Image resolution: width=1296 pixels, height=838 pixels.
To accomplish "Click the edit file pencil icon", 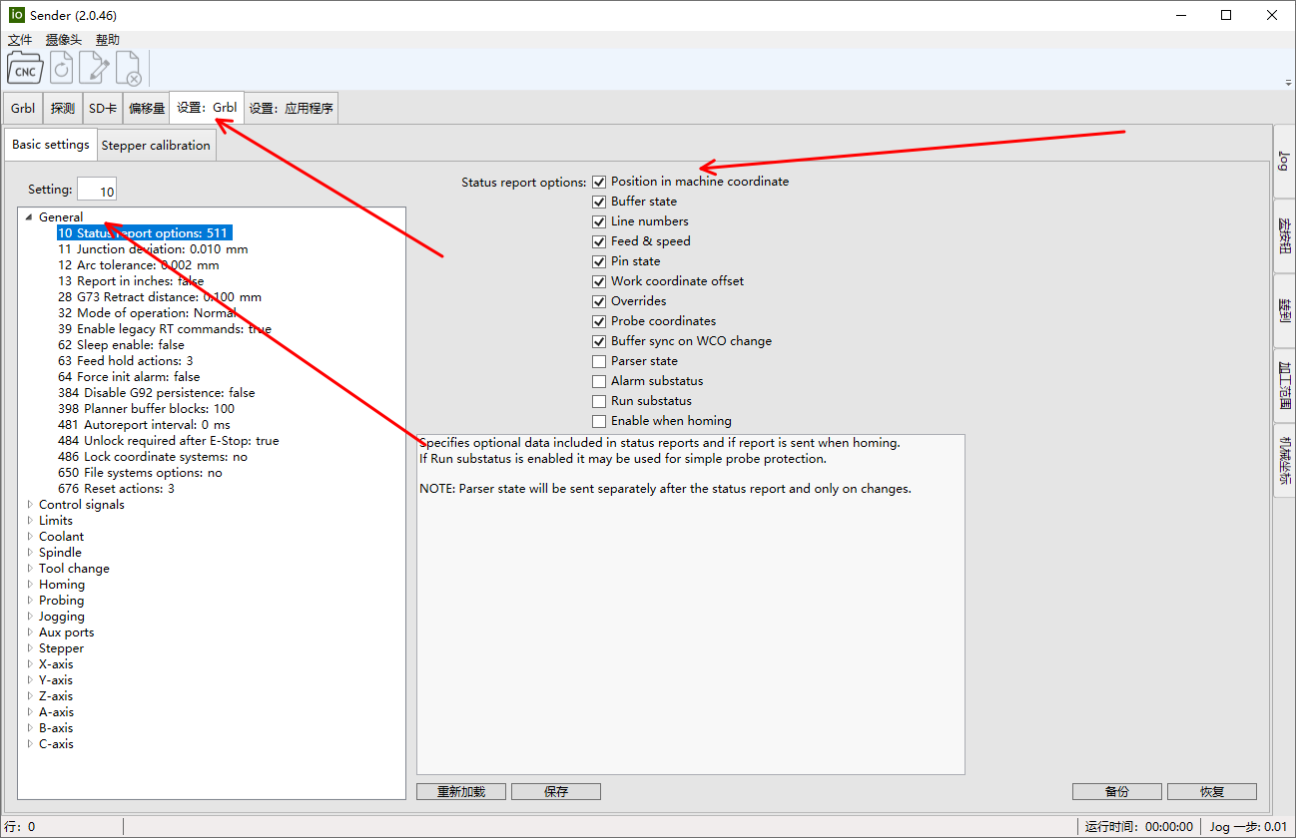I will click(96, 69).
